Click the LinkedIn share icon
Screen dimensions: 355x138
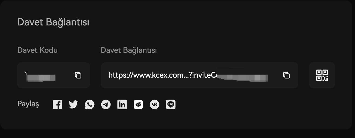122,104
